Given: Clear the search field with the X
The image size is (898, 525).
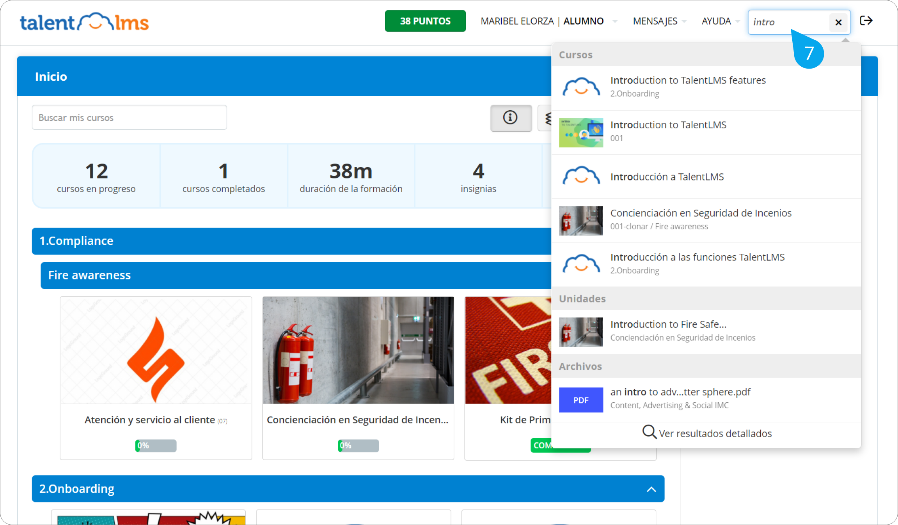Looking at the screenshot, I should 838,22.
